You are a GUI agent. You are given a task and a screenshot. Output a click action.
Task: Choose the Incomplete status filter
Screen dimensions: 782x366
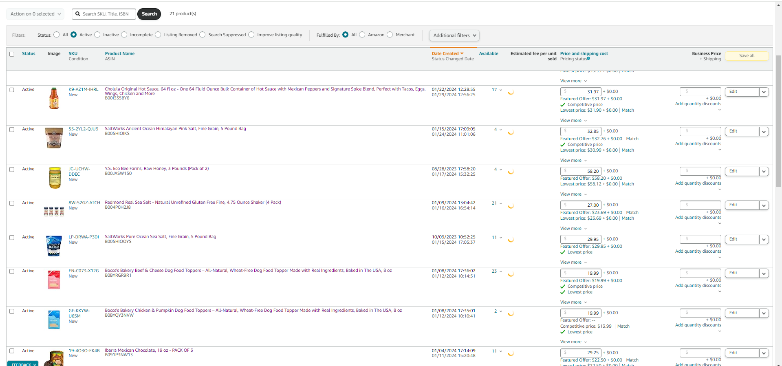(124, 35)
